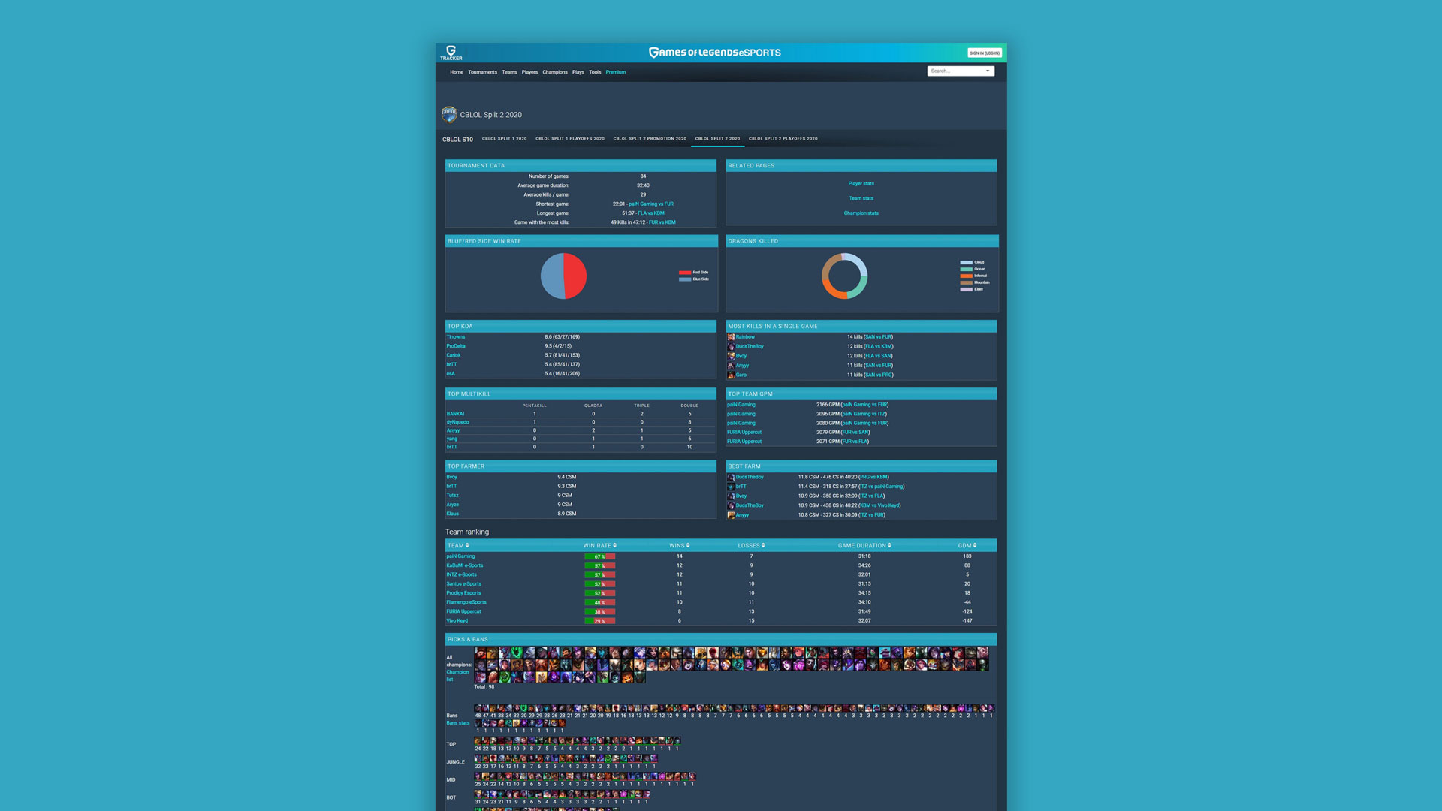Click the Games of Legends eSports logo
1442x811 pixels.
pos(715,53)
